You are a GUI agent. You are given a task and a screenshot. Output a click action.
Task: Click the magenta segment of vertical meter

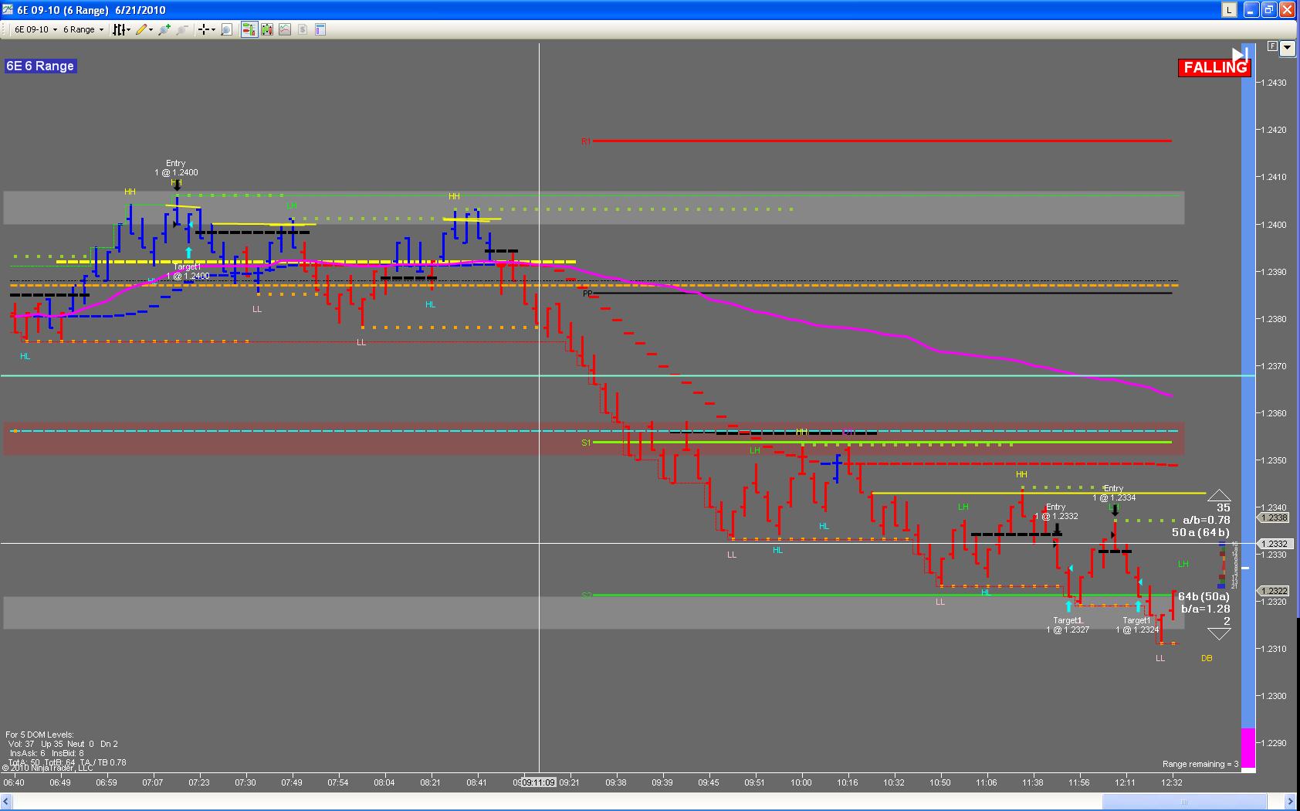pos(1248,748)
